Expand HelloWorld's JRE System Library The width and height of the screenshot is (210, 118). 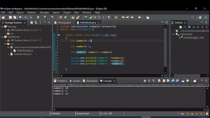(x=5, y=40)
